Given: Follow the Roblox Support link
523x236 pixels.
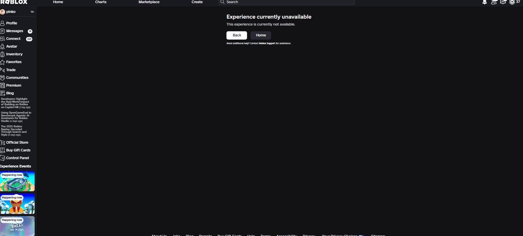Looking at the screenshot, I should (267, 44).
